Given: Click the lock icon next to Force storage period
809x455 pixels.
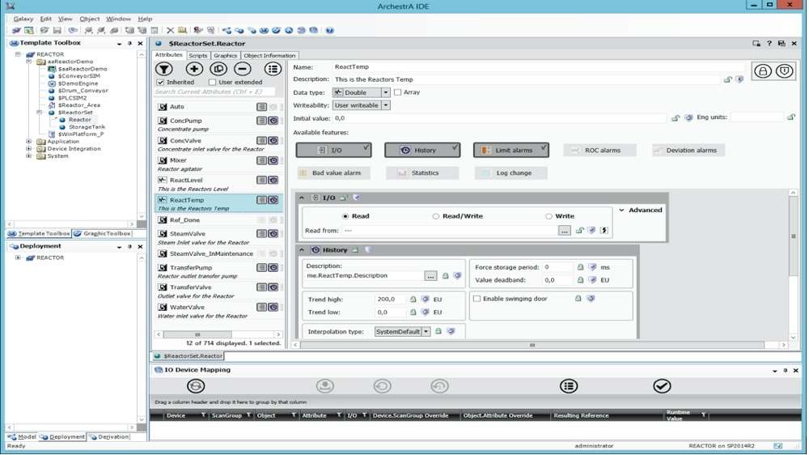Looking at the screenshot, I should [580, 267].
